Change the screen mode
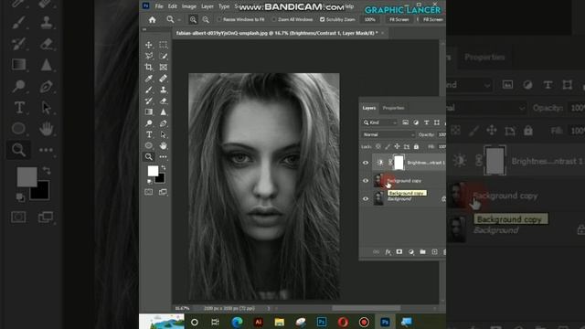Viewport: 585px width, 329px height. pos(163,192)
